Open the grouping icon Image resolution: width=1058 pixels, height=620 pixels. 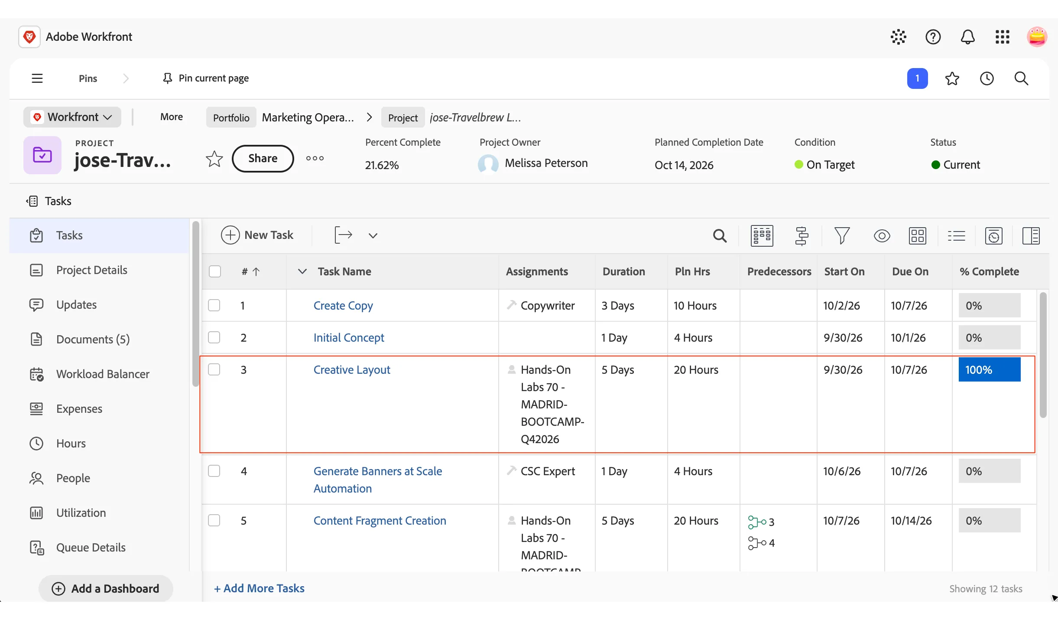point(917,236)
